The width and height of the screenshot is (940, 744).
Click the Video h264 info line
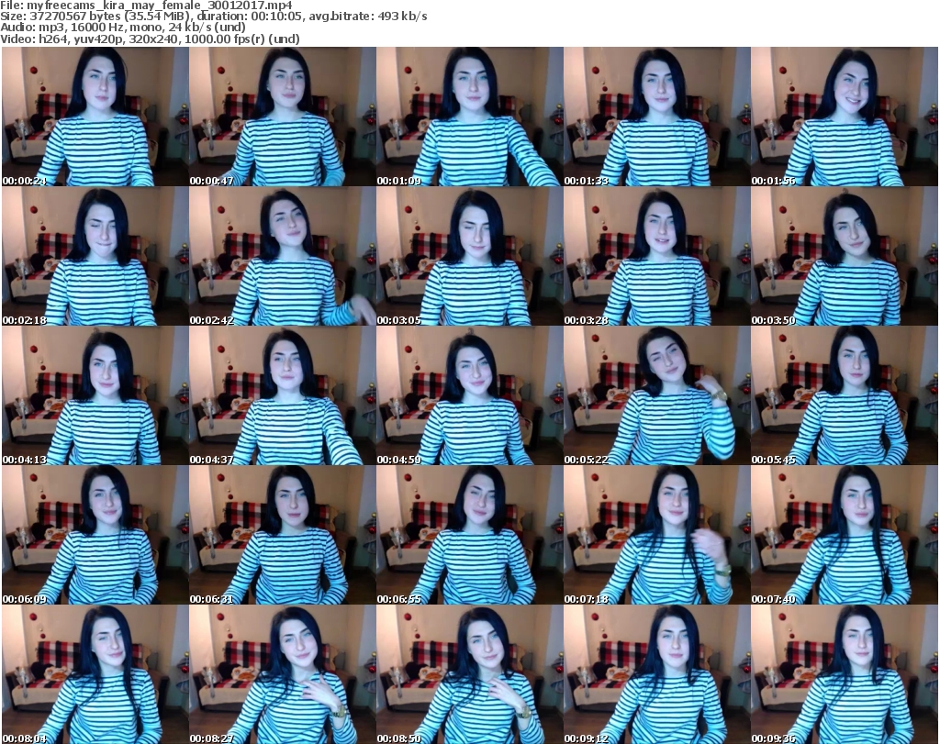[x=150, y=39]
